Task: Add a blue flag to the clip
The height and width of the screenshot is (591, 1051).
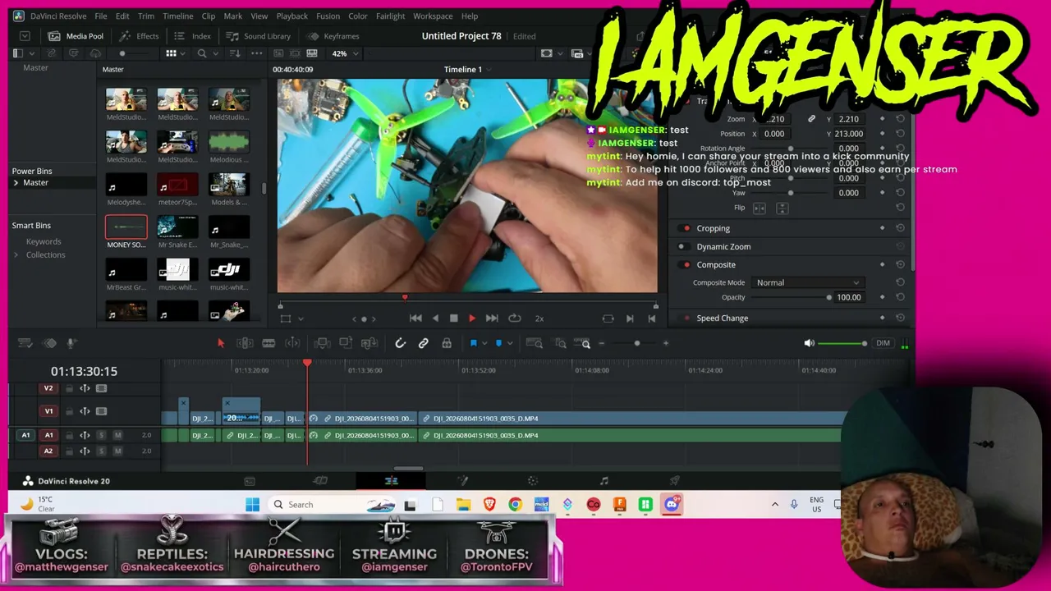Action: click(x=473, y=343)
